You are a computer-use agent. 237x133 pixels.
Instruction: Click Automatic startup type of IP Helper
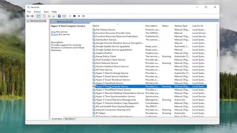(180, 113)
